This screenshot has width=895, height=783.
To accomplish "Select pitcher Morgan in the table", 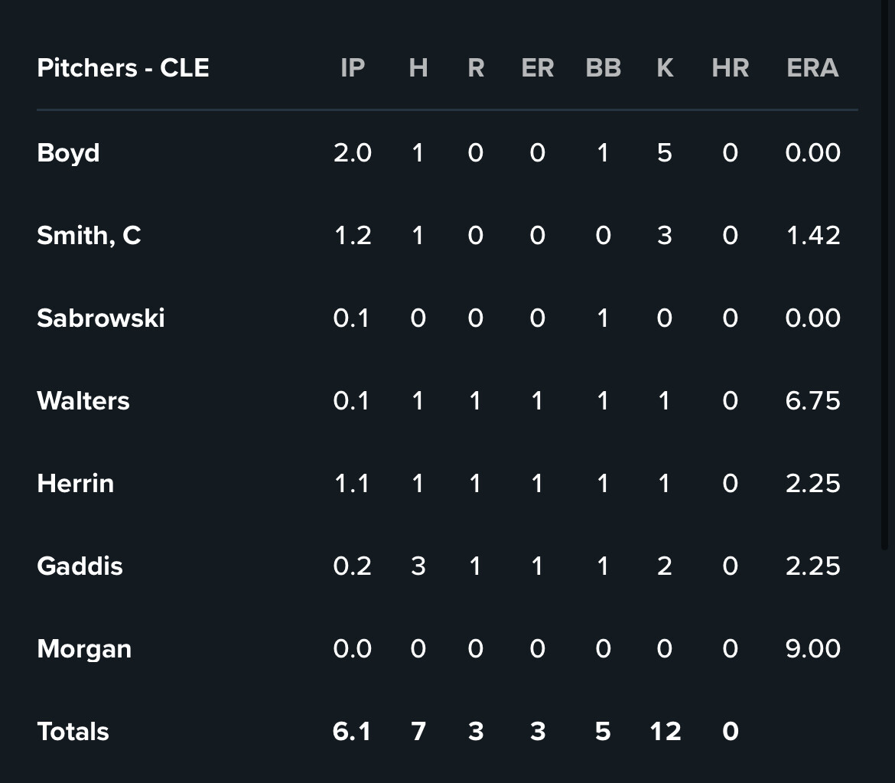I will pos(84,649).
